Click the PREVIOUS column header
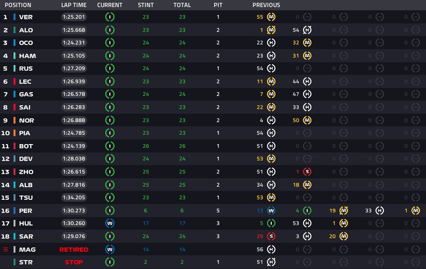The width and height of the screenshot is (426, 269). click(x=266, y=5)
